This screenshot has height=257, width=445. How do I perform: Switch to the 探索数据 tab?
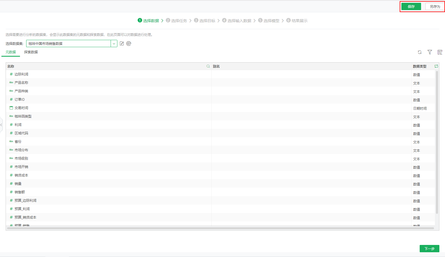click(x=31, y=52)
